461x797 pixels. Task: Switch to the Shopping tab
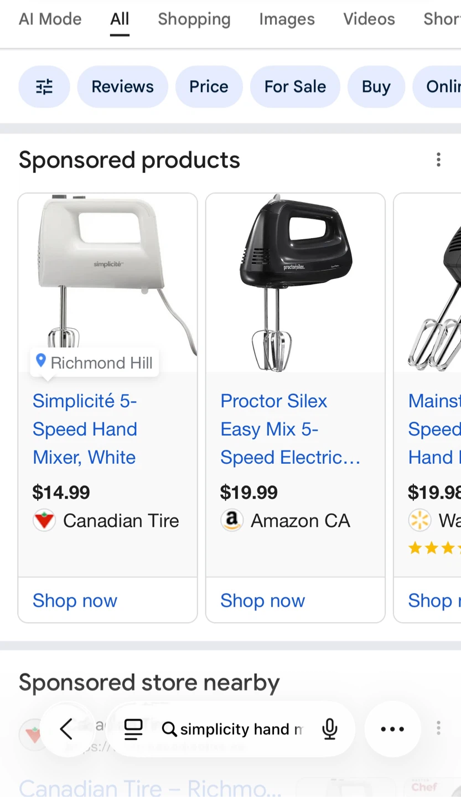(x=194, y=19)
